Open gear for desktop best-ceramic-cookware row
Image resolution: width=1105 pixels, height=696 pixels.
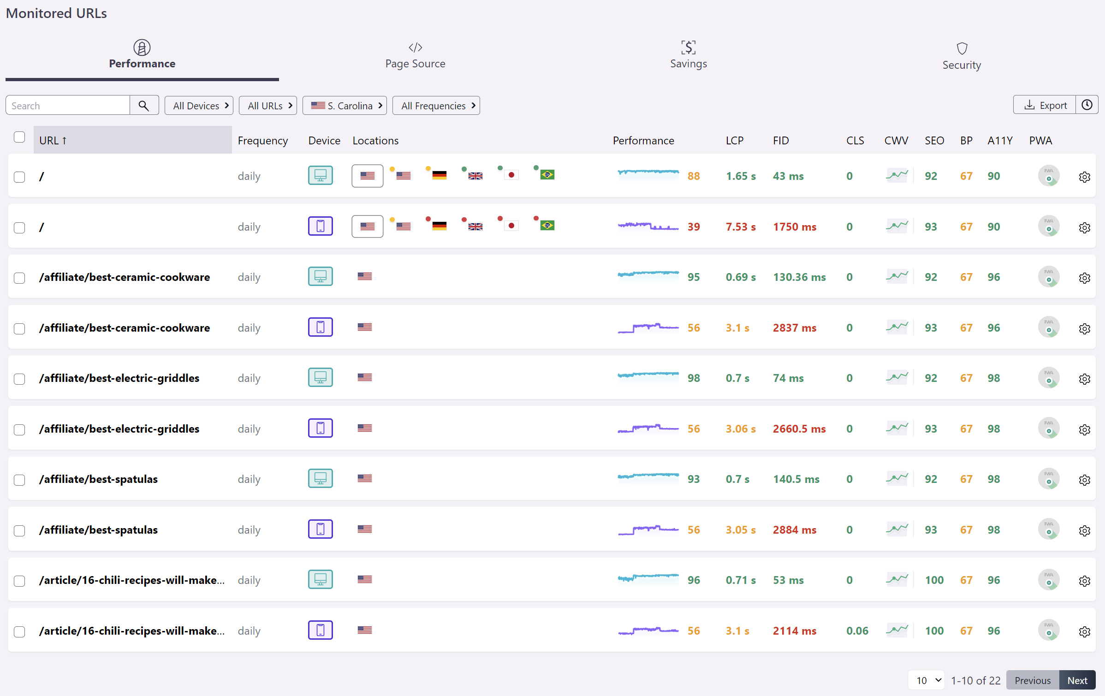1084,278
